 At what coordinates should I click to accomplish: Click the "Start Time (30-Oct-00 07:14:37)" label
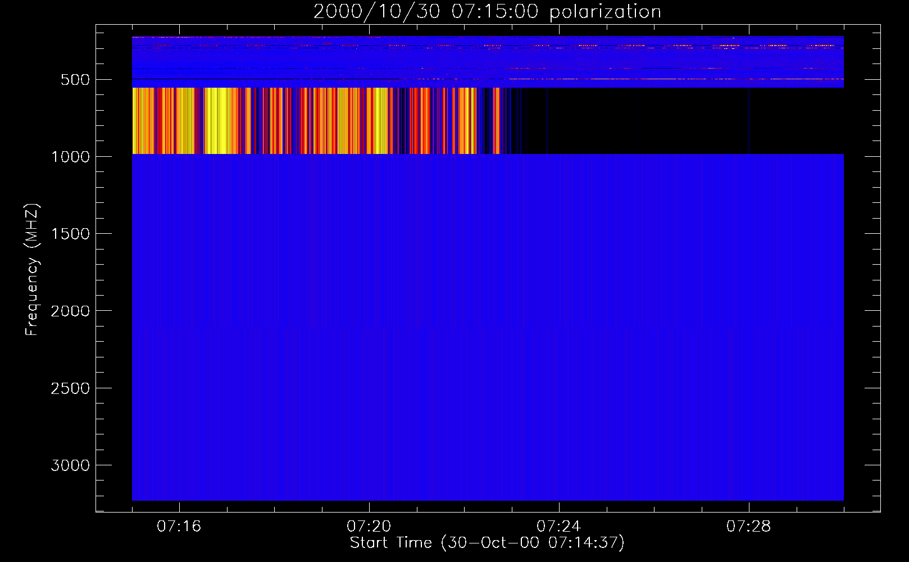pyautogui.click(x=487, y=543)
